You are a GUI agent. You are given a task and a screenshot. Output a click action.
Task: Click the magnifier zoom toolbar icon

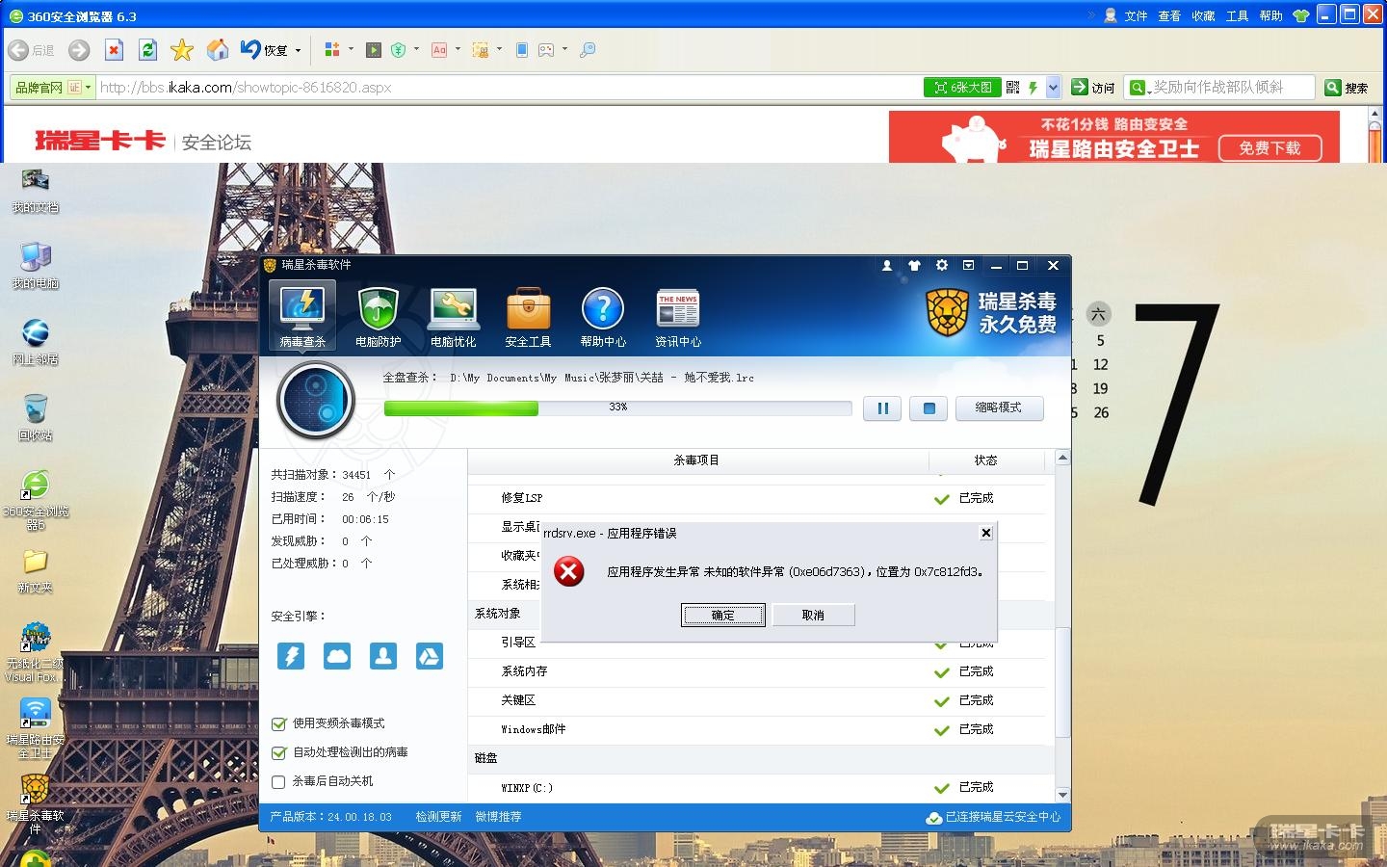coord(588,50)
